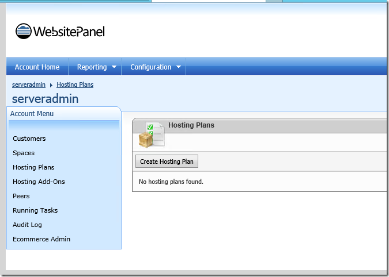Viewport: 389px width, 277px height.
Task: Click the 'No hosting plans found.' message
Action: 171,182
